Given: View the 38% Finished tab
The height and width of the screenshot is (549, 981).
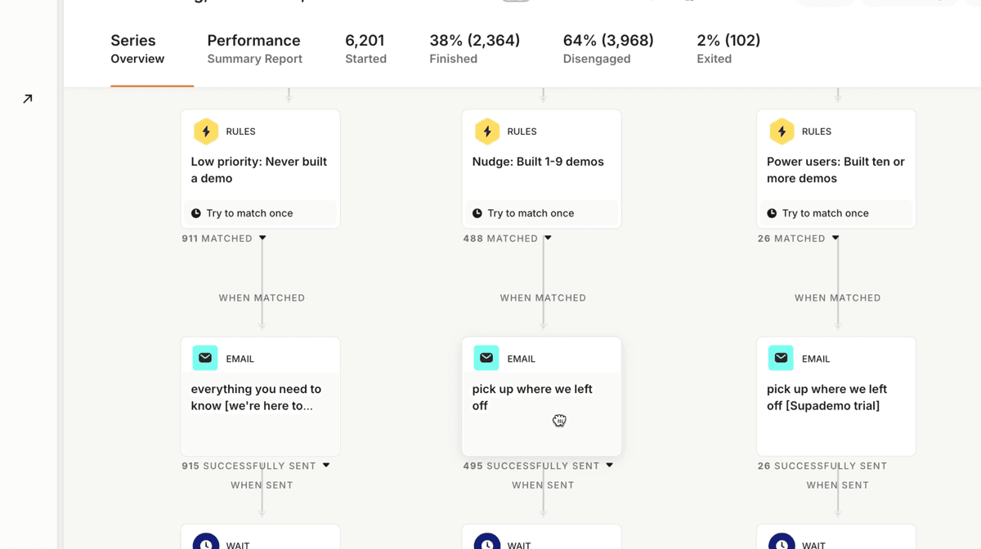Looking at the screenshot, I should click(475, 49).
